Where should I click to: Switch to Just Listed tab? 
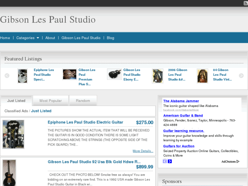tap(16, 101)
